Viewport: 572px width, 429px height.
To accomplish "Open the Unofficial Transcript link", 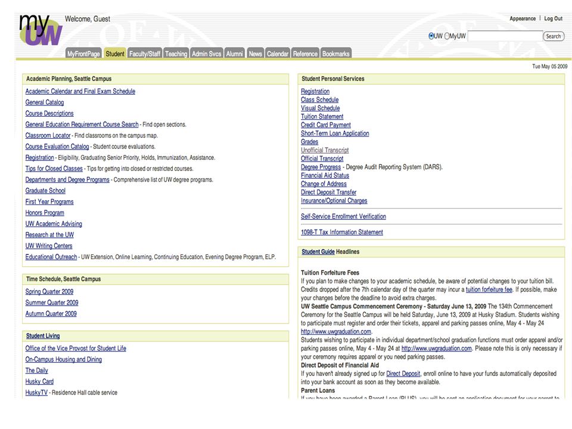I will coord(325,150).
